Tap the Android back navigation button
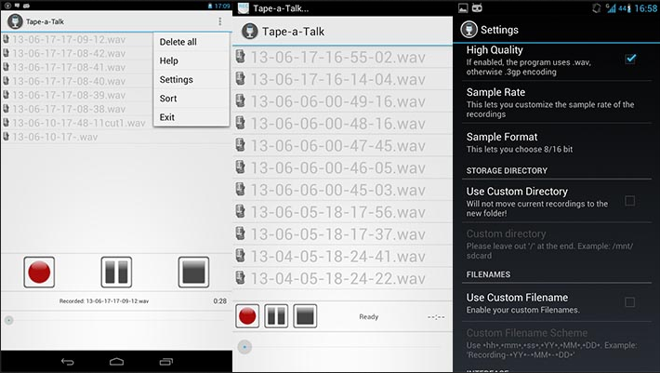 (67, 362)
